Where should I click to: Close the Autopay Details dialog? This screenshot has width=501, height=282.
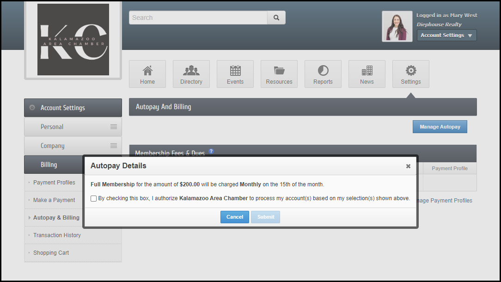pos(408,166)
